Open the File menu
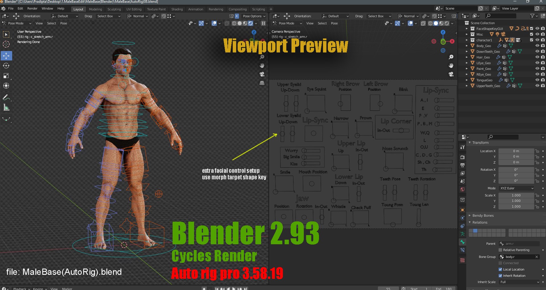This screenshot has height=290, width=546. click(11, 9)
